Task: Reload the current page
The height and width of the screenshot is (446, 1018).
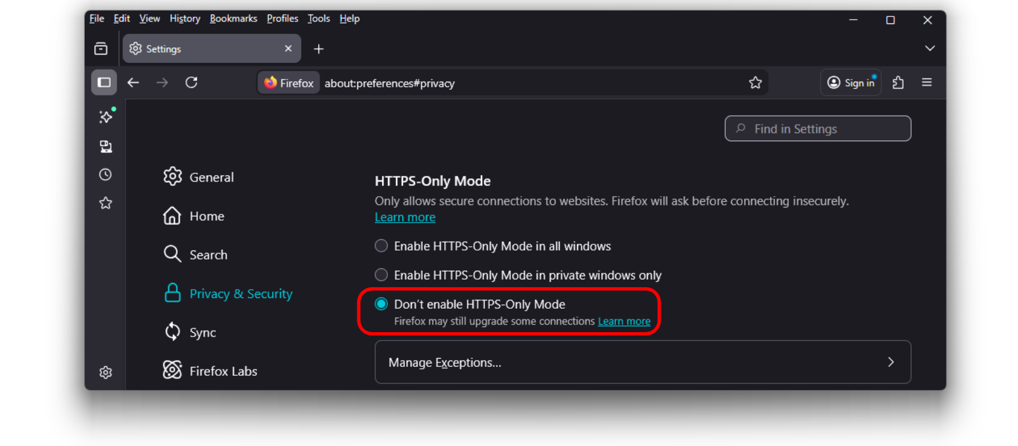Action: pos(192,83)
